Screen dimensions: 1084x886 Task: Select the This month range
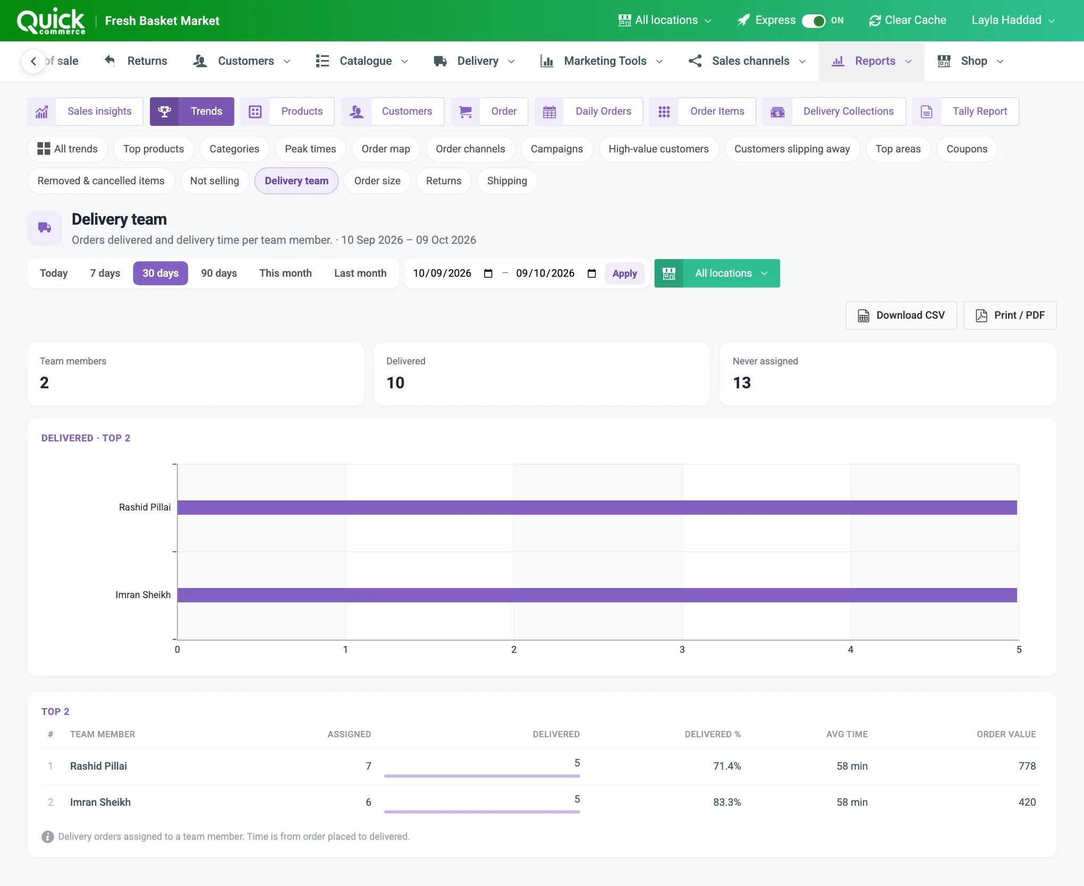point(285,274)
